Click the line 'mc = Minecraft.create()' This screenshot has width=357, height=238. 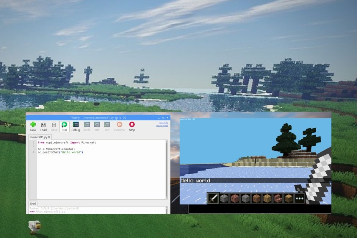(56, 149)
